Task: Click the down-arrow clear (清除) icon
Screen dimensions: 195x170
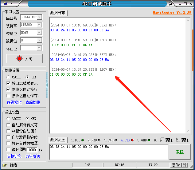Action: (162, 140)
